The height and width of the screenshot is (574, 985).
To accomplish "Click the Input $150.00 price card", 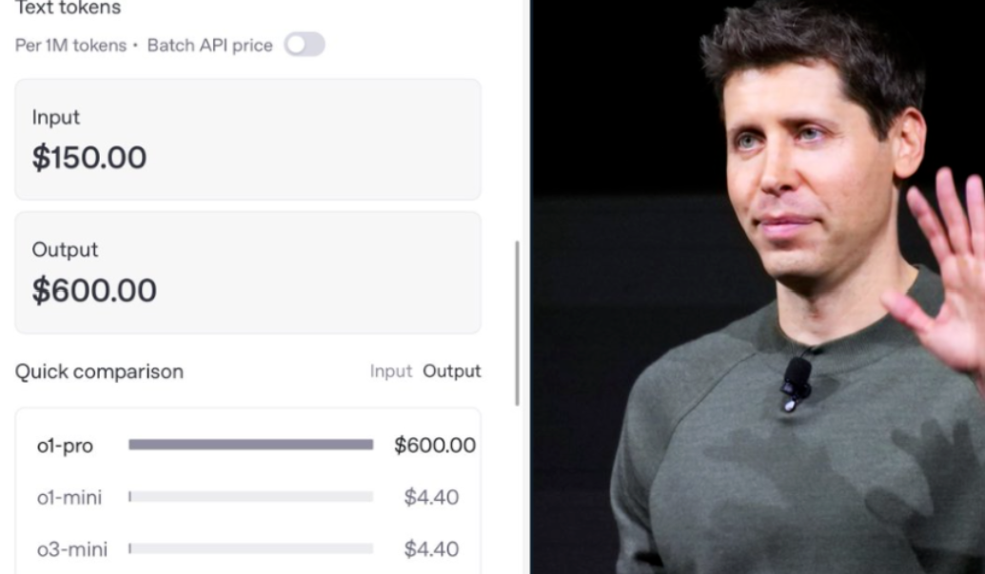I will [247, 140].
